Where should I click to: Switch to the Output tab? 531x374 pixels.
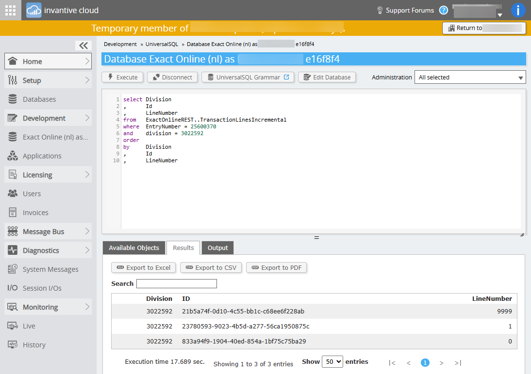(x=217, y=248)
